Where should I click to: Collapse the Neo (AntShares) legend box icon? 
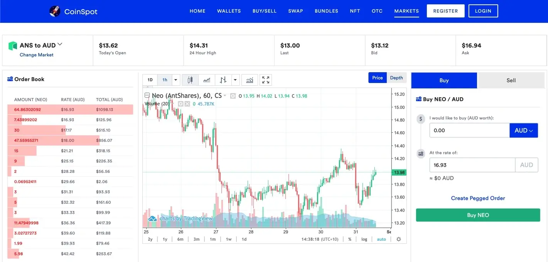click(147, 95)
